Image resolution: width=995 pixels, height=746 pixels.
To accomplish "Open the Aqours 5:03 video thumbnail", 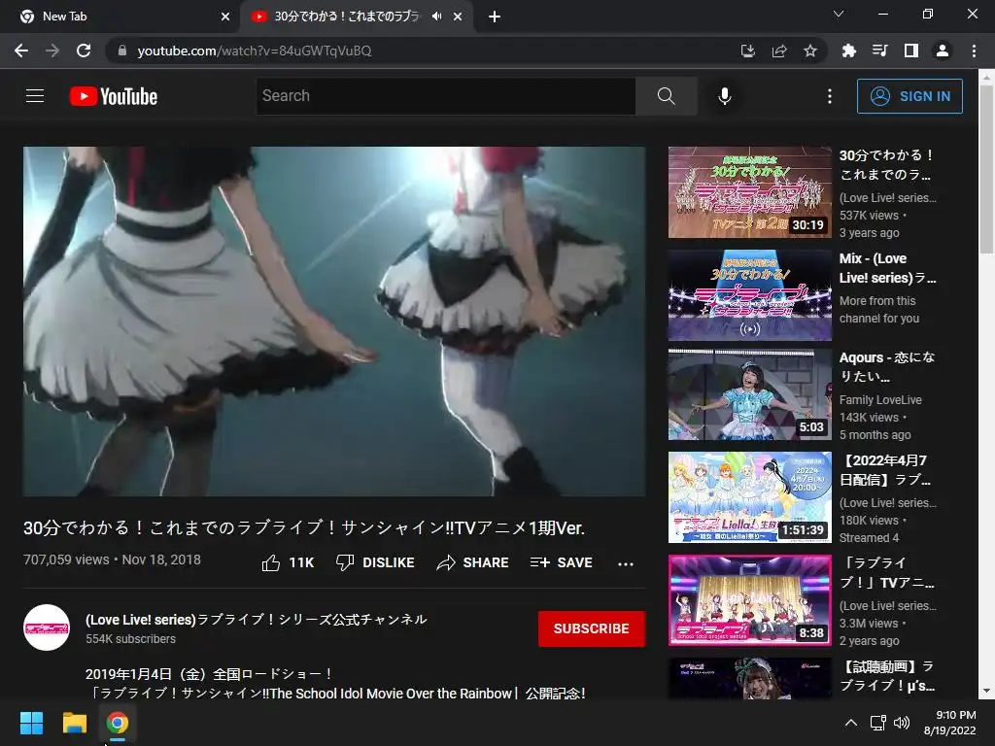I will [x=749, y=394].
